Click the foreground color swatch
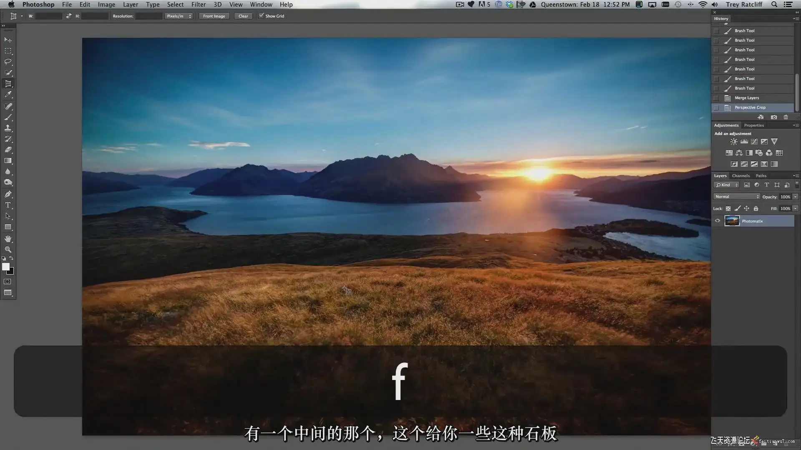 click(x=6, y=267)
